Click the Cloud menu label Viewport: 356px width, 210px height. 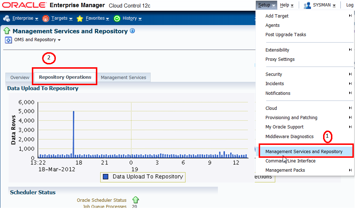point(271,108)
